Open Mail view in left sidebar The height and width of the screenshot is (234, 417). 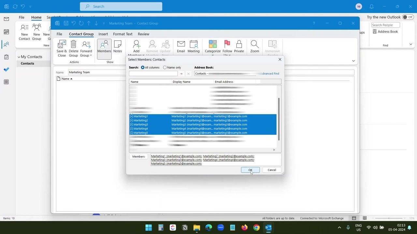click(x=6, y=19)
